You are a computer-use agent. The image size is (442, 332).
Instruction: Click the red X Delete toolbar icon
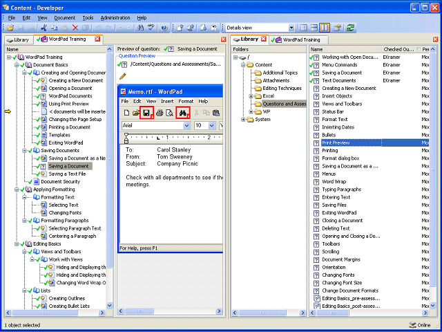click(x=75, y=28)
